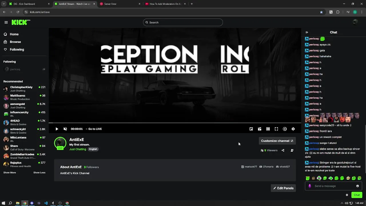Unmute the video player volume
366x206 pixels.
65,129
